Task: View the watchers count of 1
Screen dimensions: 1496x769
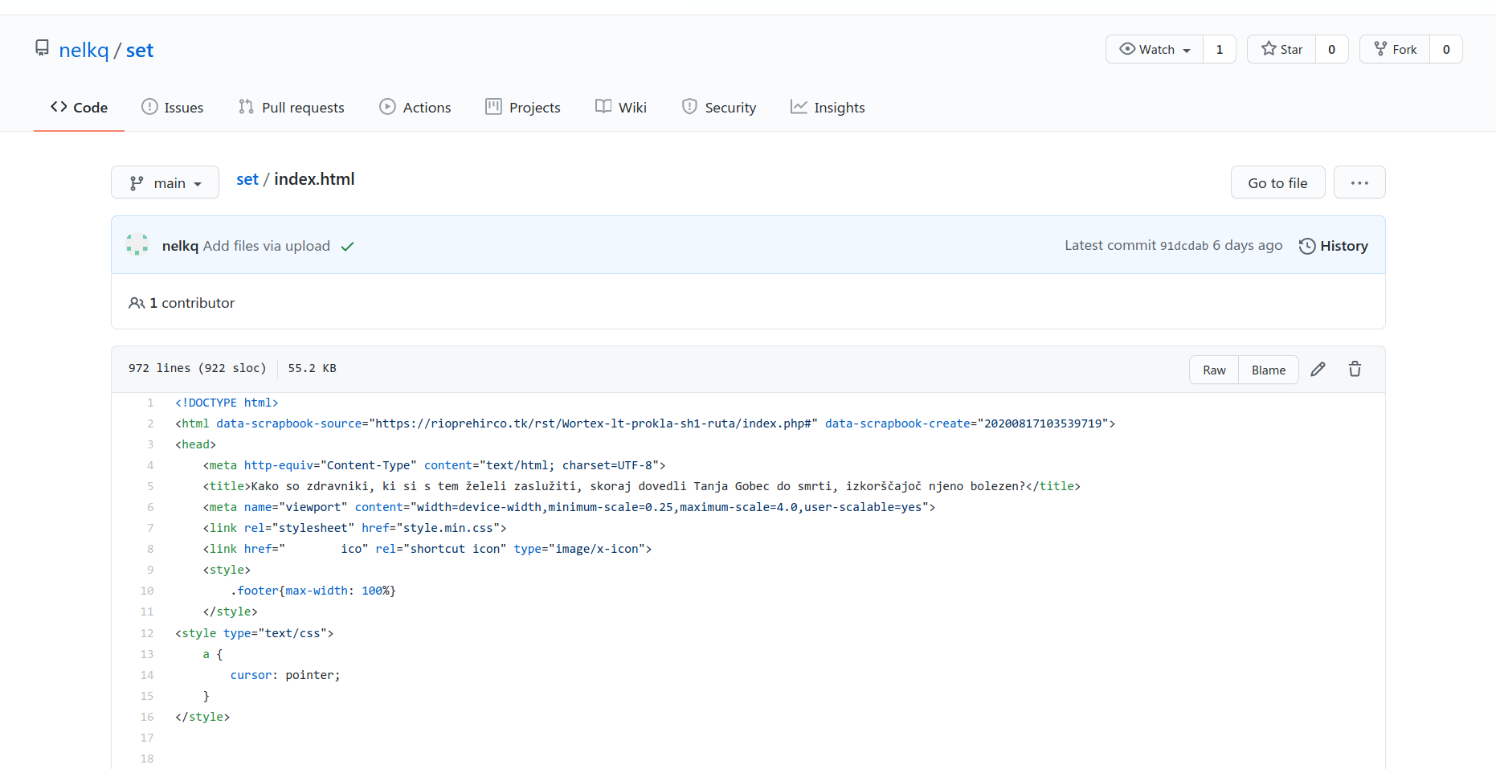Action: pos(1219,49)
